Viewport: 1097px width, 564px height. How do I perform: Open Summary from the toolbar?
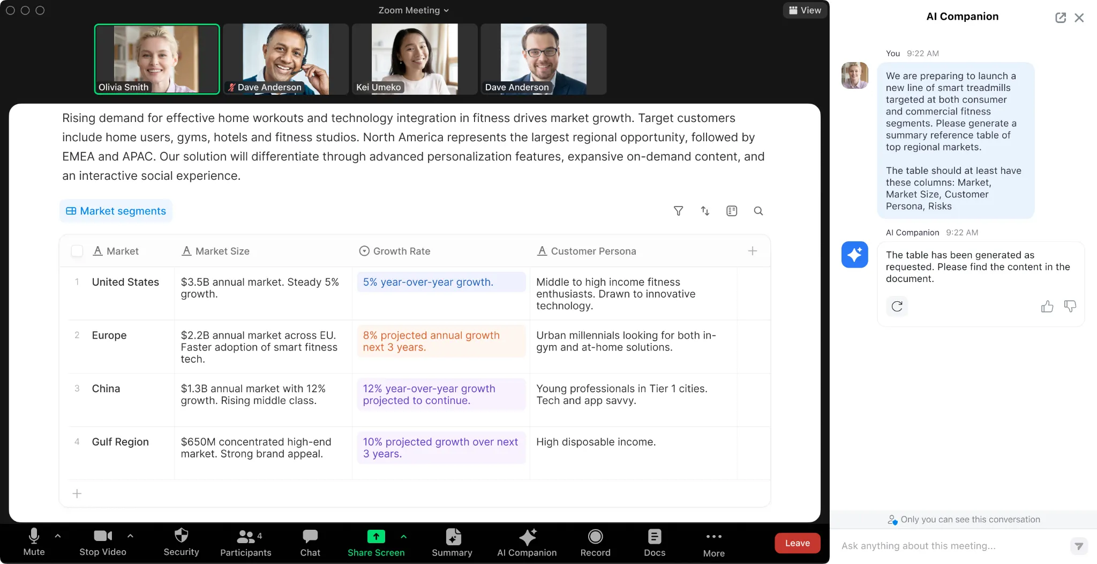pyautogui.click(x=452, y=542)
